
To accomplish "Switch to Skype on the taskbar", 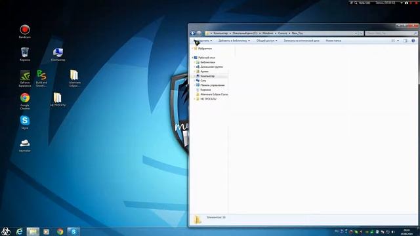I will click(x=73, y=231).
